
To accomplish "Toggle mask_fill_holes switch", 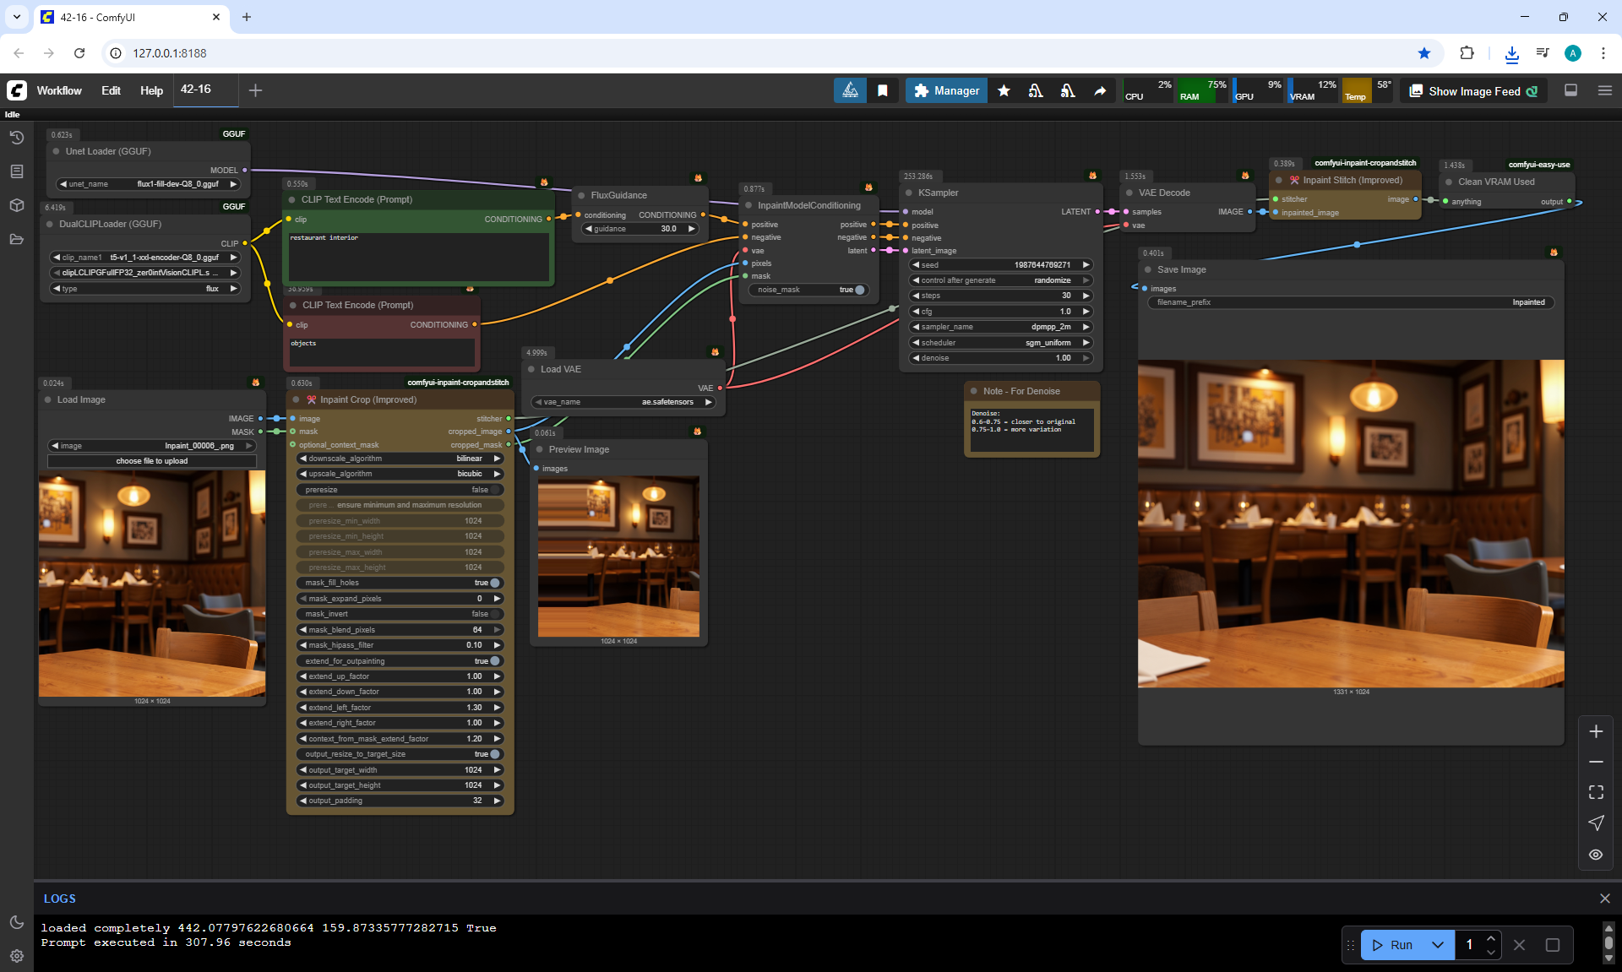I will [493, 583].
